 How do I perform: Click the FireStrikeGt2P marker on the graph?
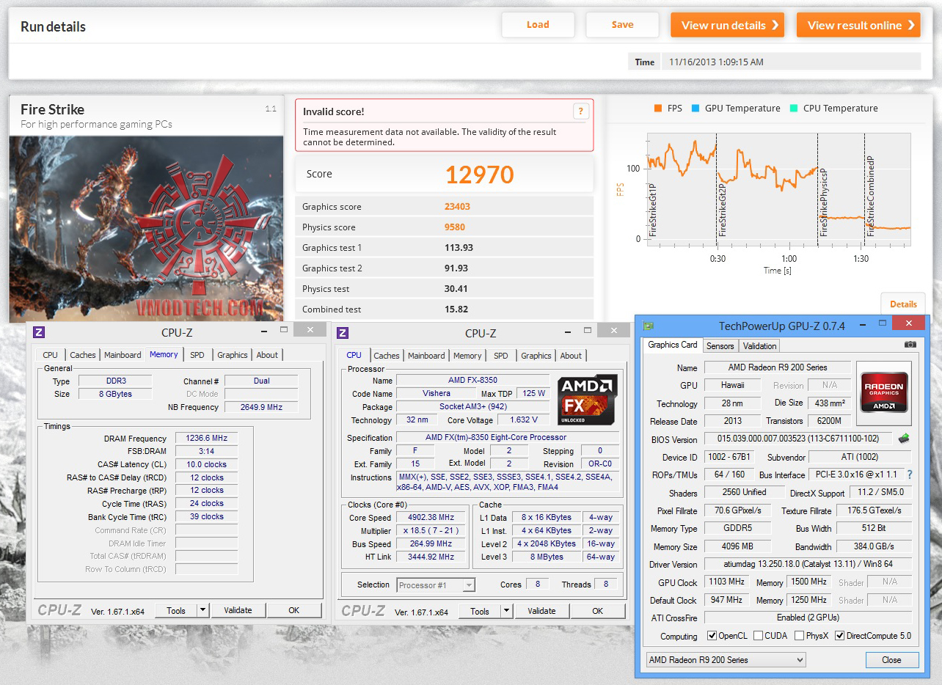tap(722, 210)
